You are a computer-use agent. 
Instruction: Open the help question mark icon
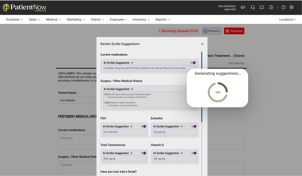point(283,7)
